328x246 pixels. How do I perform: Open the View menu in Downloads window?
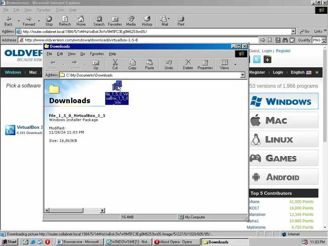[71, 54]
